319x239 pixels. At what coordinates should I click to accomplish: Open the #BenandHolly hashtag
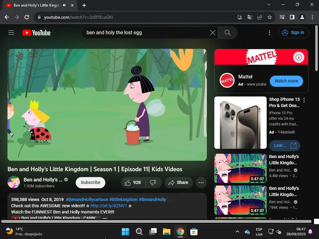point(152,199)
